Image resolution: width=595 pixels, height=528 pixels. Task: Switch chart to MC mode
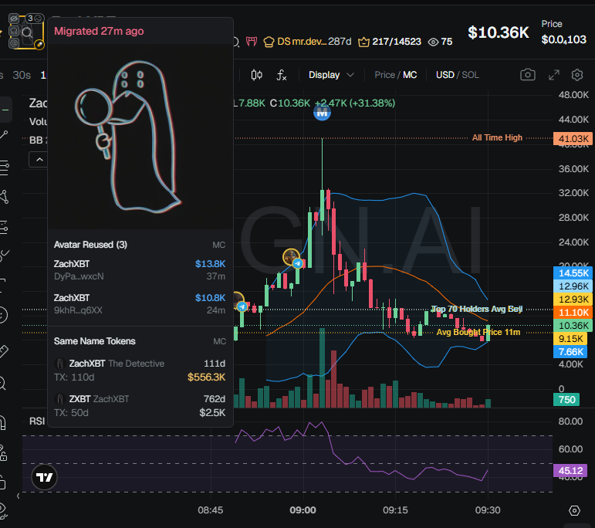410,75
